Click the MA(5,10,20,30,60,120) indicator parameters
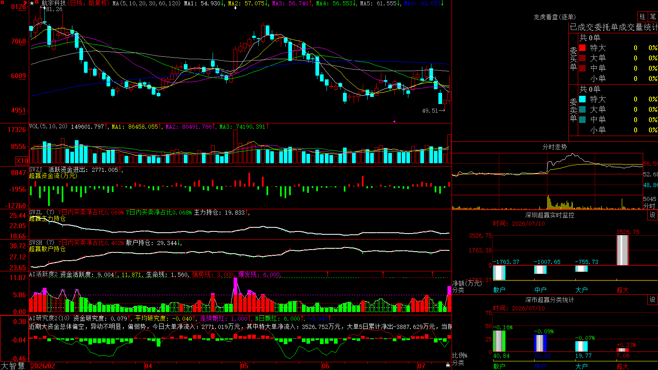Image resolution: width=658 pixels, height=370 pixels. tap(146, 3)
